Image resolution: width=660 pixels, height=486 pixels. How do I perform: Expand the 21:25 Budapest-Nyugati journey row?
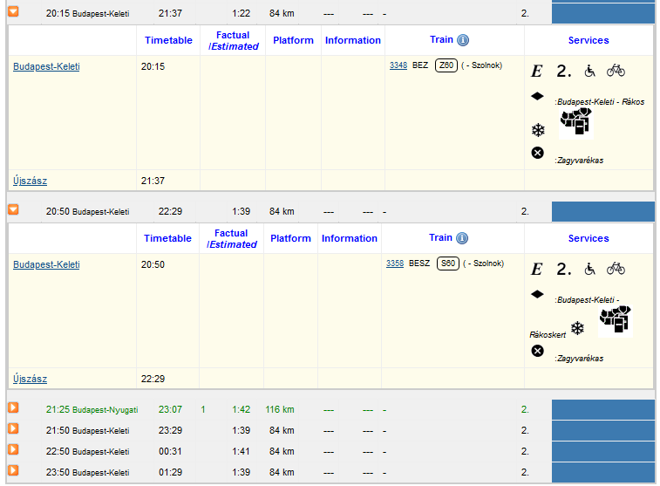click(x=13, y=407)
